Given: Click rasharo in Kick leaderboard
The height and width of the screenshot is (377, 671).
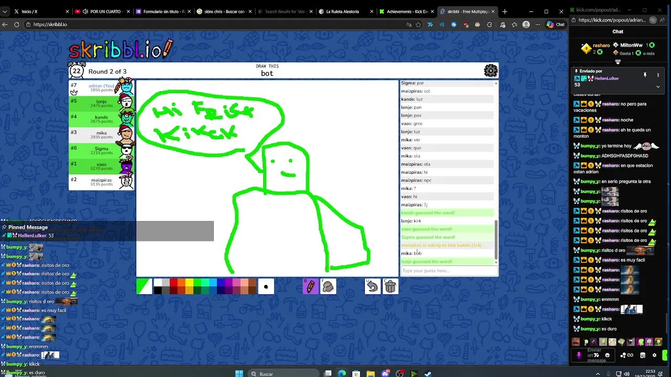Looking at the screenshot, I should point(601,46).
